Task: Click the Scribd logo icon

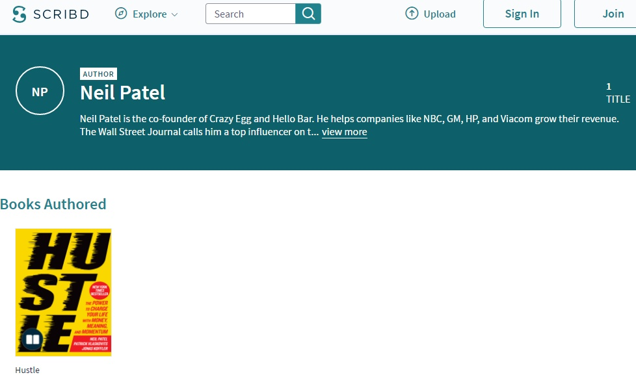Action: coord(19,14)
